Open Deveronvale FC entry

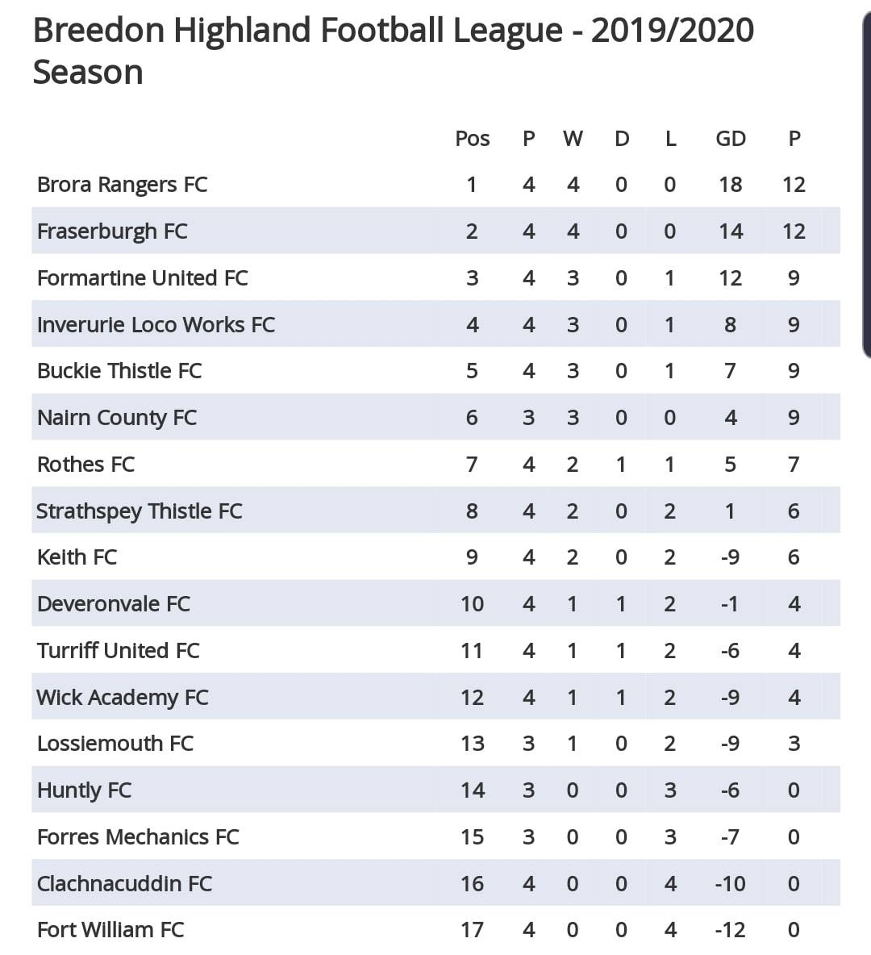coord(114,604)
